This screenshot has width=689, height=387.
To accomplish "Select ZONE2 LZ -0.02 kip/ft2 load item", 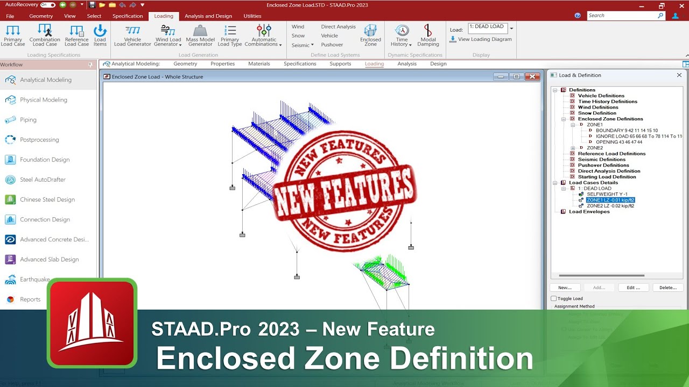I will pos(610,206).
